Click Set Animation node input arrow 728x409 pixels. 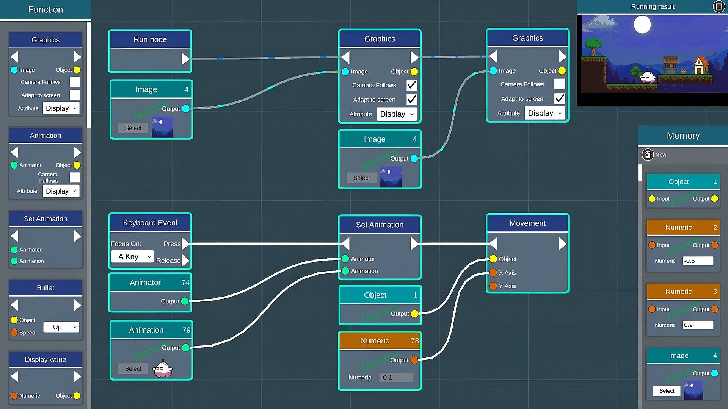[345, 244]
